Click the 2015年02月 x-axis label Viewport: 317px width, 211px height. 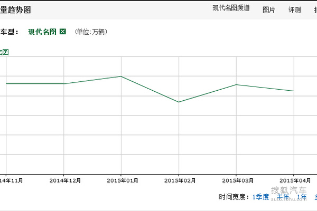tap(179, 180)
